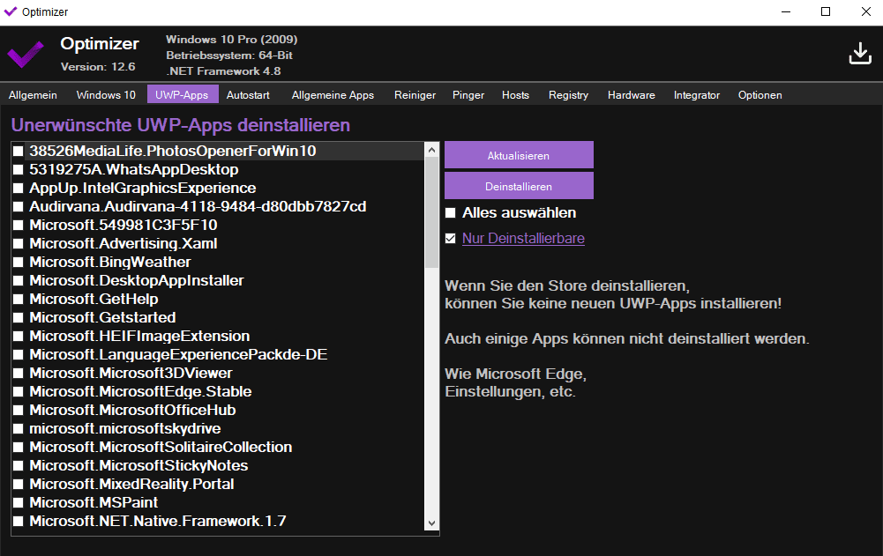Mark the Audirvana.Audirvana checkbox

coord(18,206)
